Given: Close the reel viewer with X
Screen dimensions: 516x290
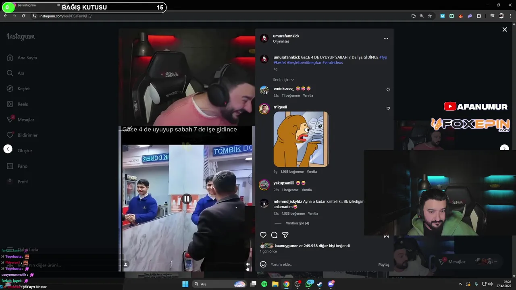Looking at the screenshot, I should 504,29.
